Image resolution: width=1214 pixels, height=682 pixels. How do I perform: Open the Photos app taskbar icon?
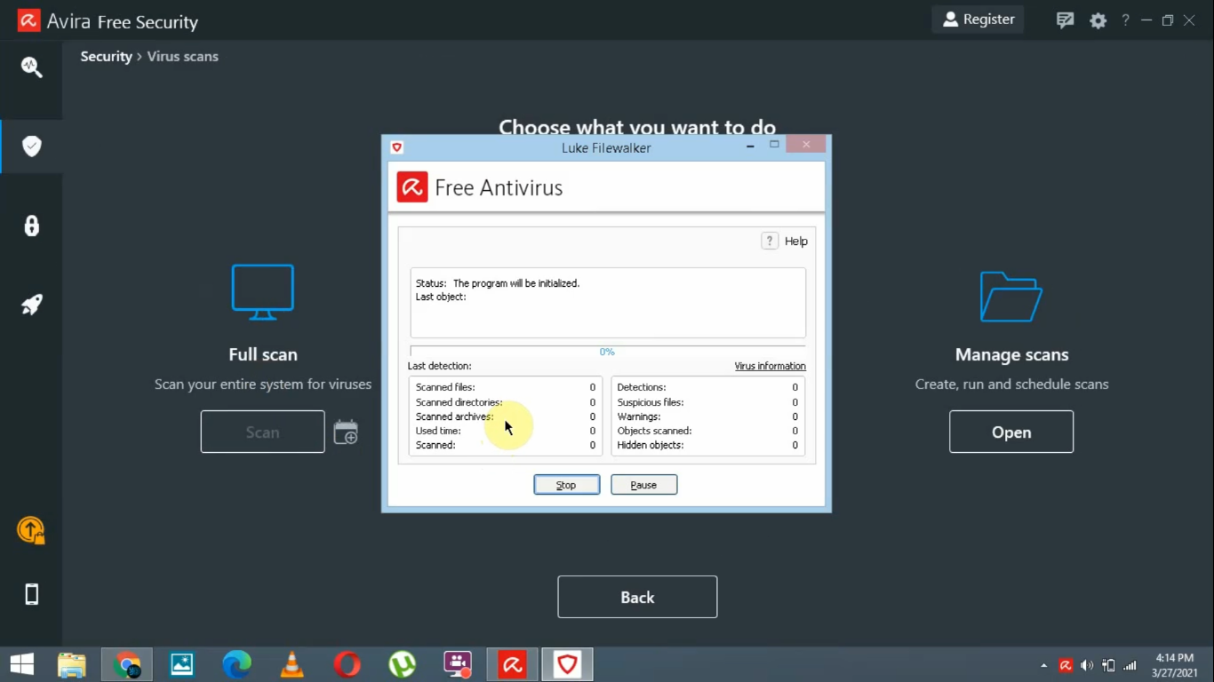coord(182,664)
